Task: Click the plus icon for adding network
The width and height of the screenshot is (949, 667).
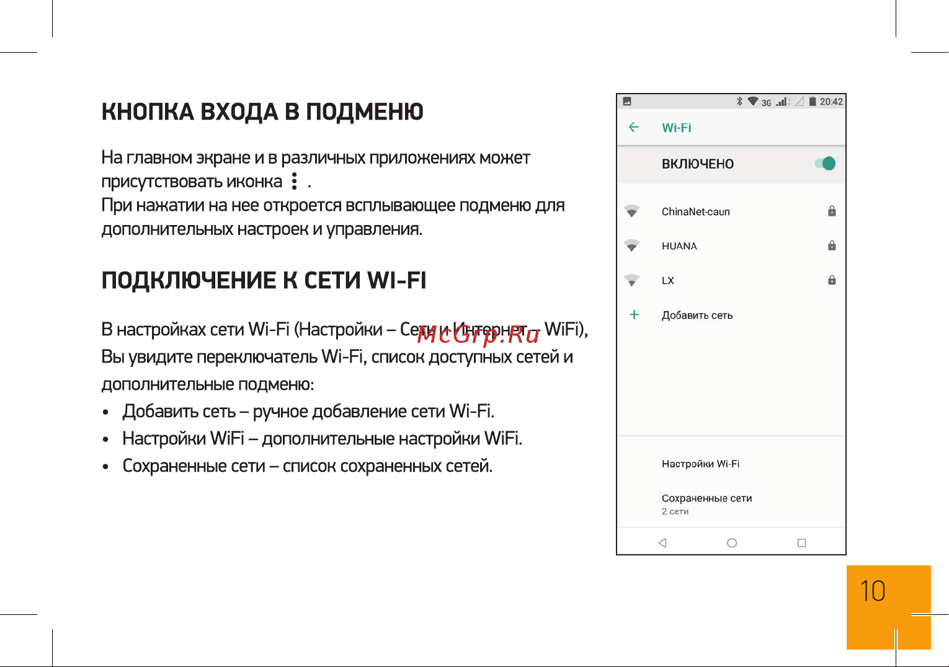Action: (635, 314)
